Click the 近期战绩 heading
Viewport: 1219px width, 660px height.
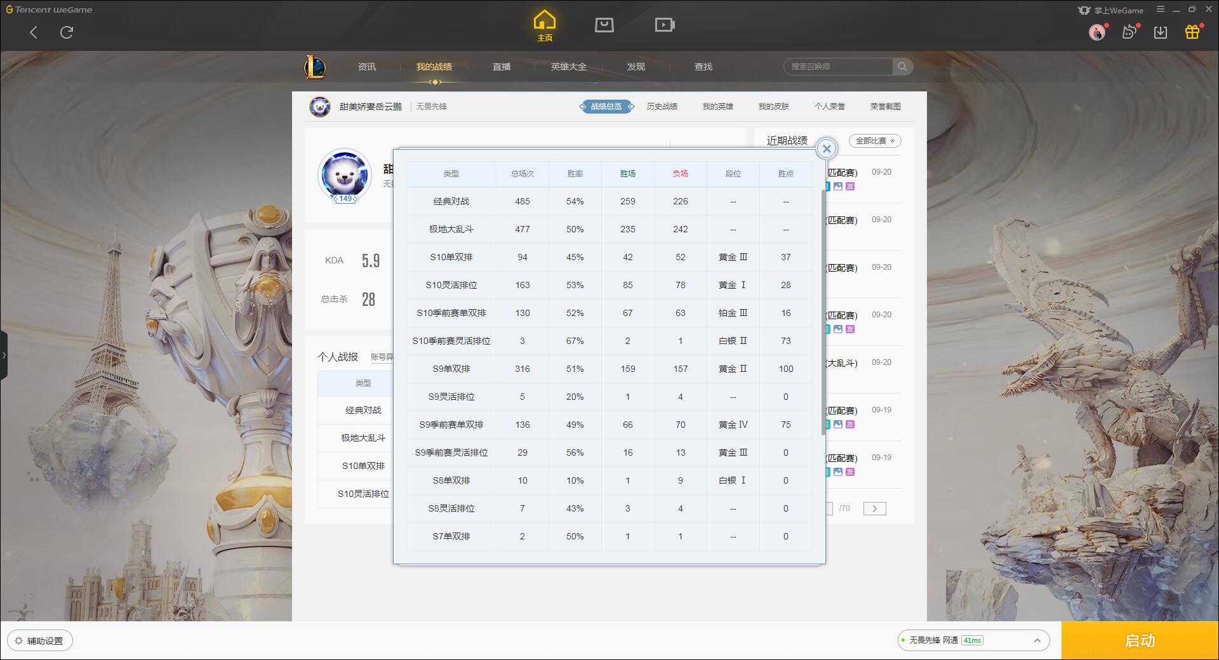click(787, 141)
